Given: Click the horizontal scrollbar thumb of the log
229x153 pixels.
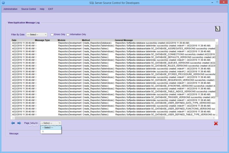Looking at the screenshot, I should [90, 118].
